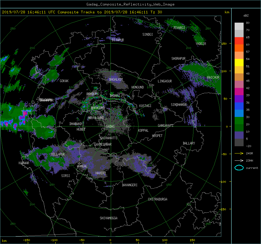Select the blue 35 dBZ color swatch
This screenshot has width=261, height=244.
(239, 106)
